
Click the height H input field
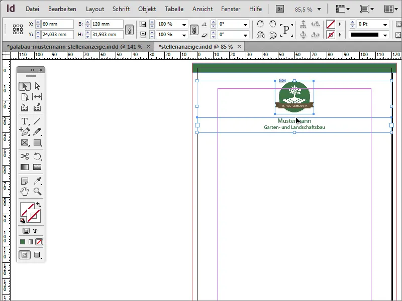click(x=107, y=35)
